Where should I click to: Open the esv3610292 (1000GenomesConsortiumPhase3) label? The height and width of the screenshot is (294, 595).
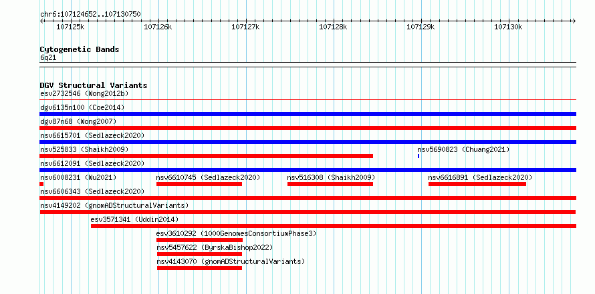[x=237, y=233]
